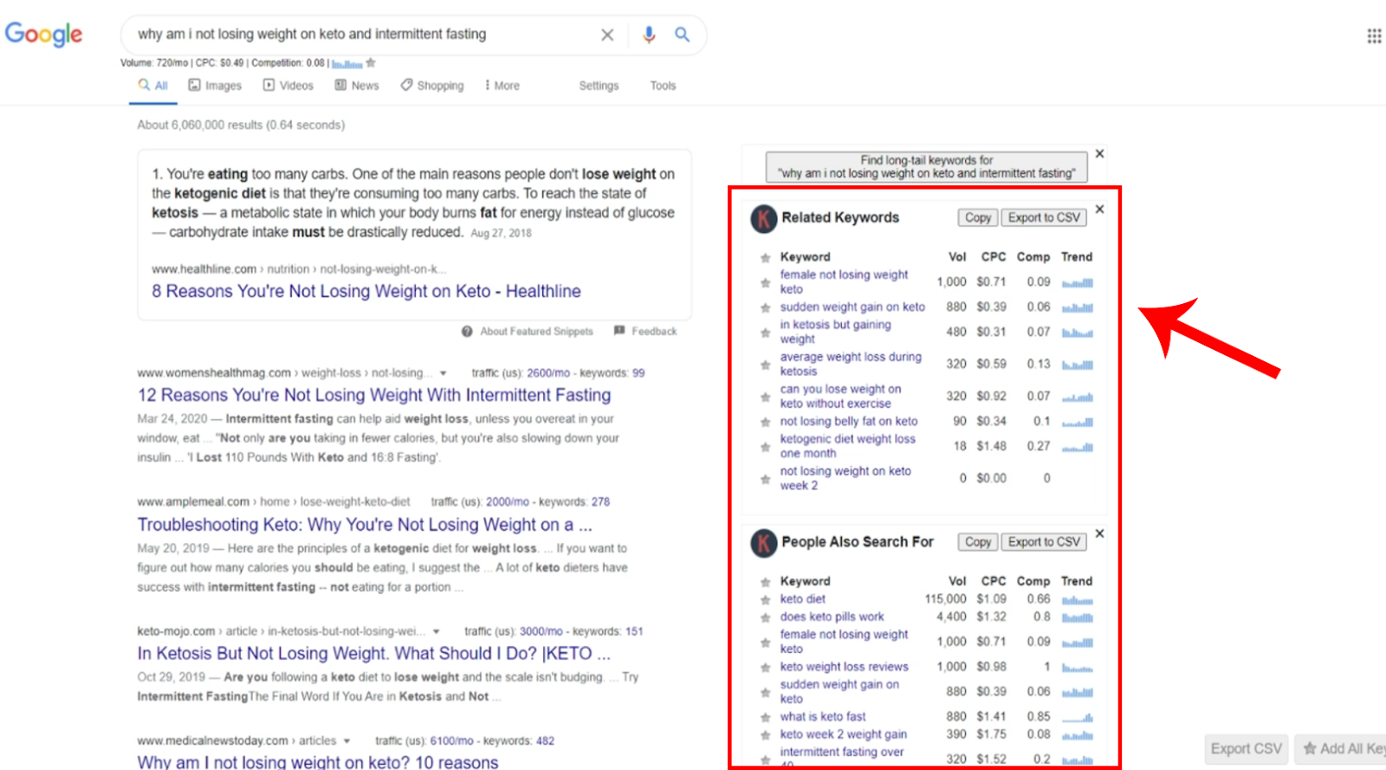
Task: Expand the keto-mojo.com result dropdown arrow
Action: coord(436,631)
